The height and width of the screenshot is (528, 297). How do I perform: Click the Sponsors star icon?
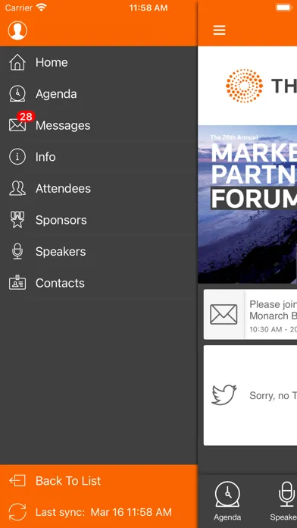pos(17,220)
